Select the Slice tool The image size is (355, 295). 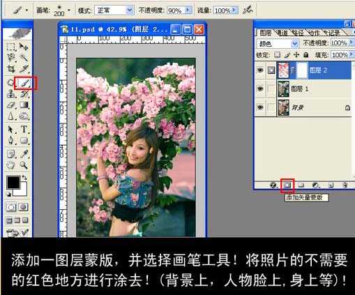[x=24, y=68]
